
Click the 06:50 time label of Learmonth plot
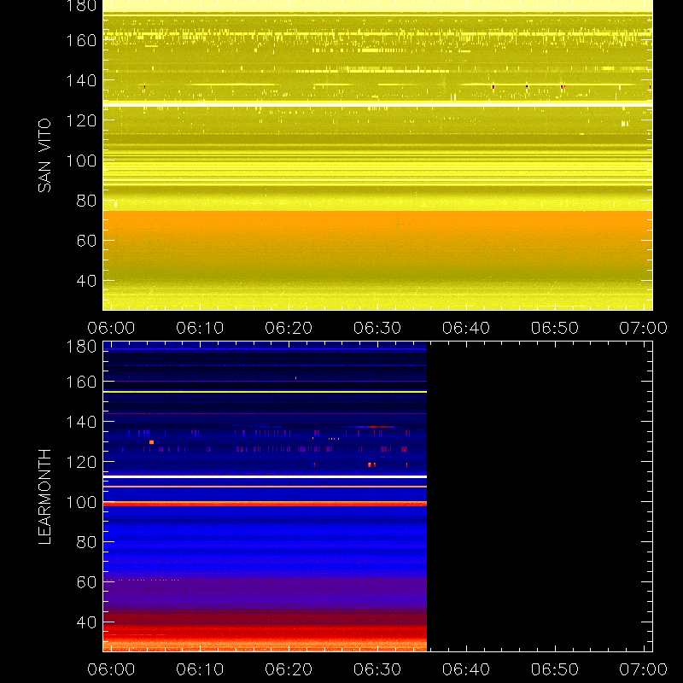(x=555, y=669)
